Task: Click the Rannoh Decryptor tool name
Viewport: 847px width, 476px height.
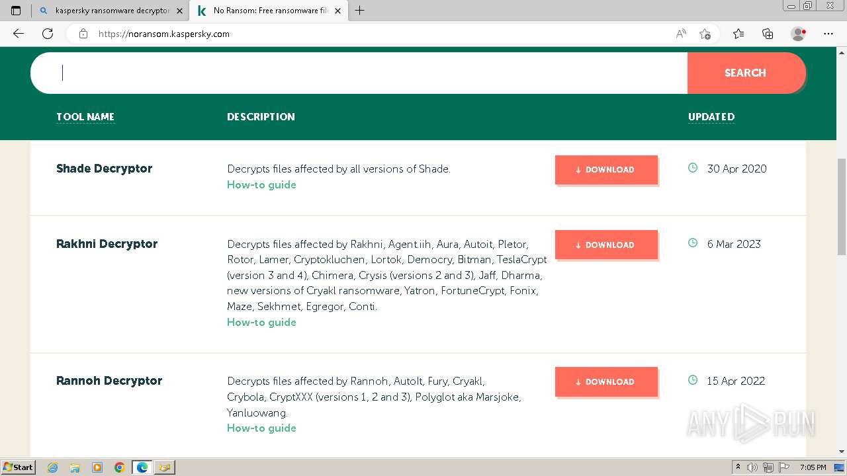Action: click(109, 381)
